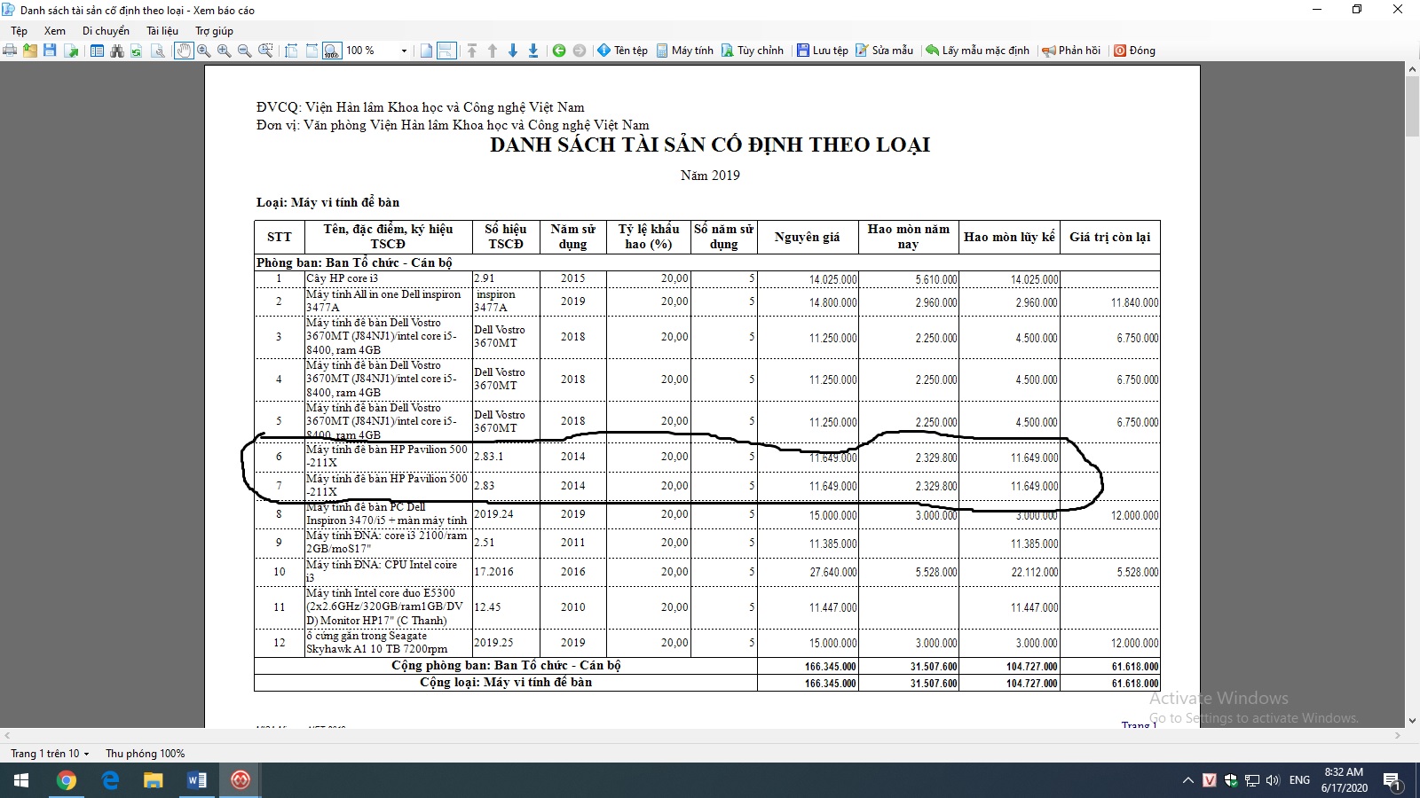Screen dimensions: 1420x798
Task: Click the 'Nguyên giá' column header
Action: click(807, 237)
